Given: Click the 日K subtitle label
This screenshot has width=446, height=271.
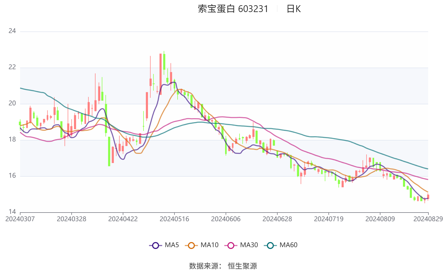Looking at the screenshot, I should tap(294, 9).
